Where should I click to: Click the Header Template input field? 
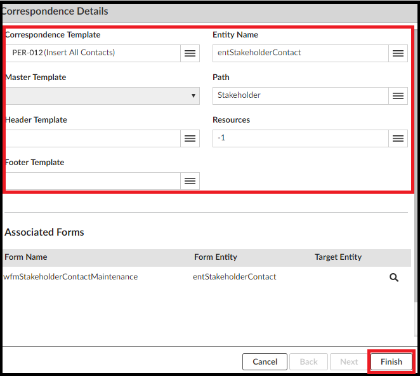tap(93, 138)
